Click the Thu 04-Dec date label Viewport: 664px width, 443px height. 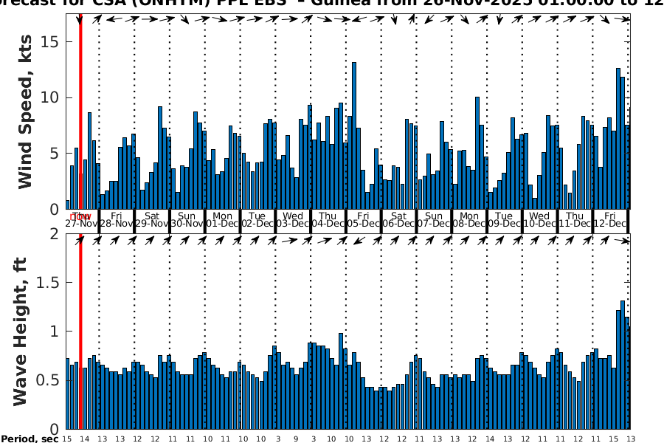[328, 220]
